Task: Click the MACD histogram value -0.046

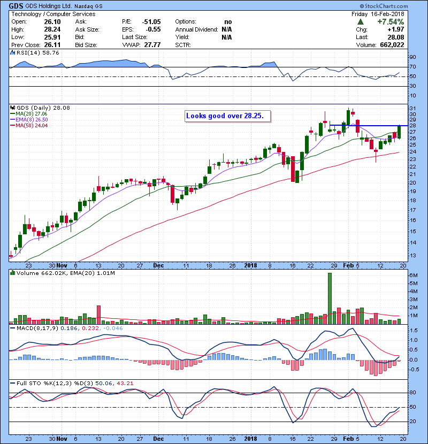Action: point(113,328)
